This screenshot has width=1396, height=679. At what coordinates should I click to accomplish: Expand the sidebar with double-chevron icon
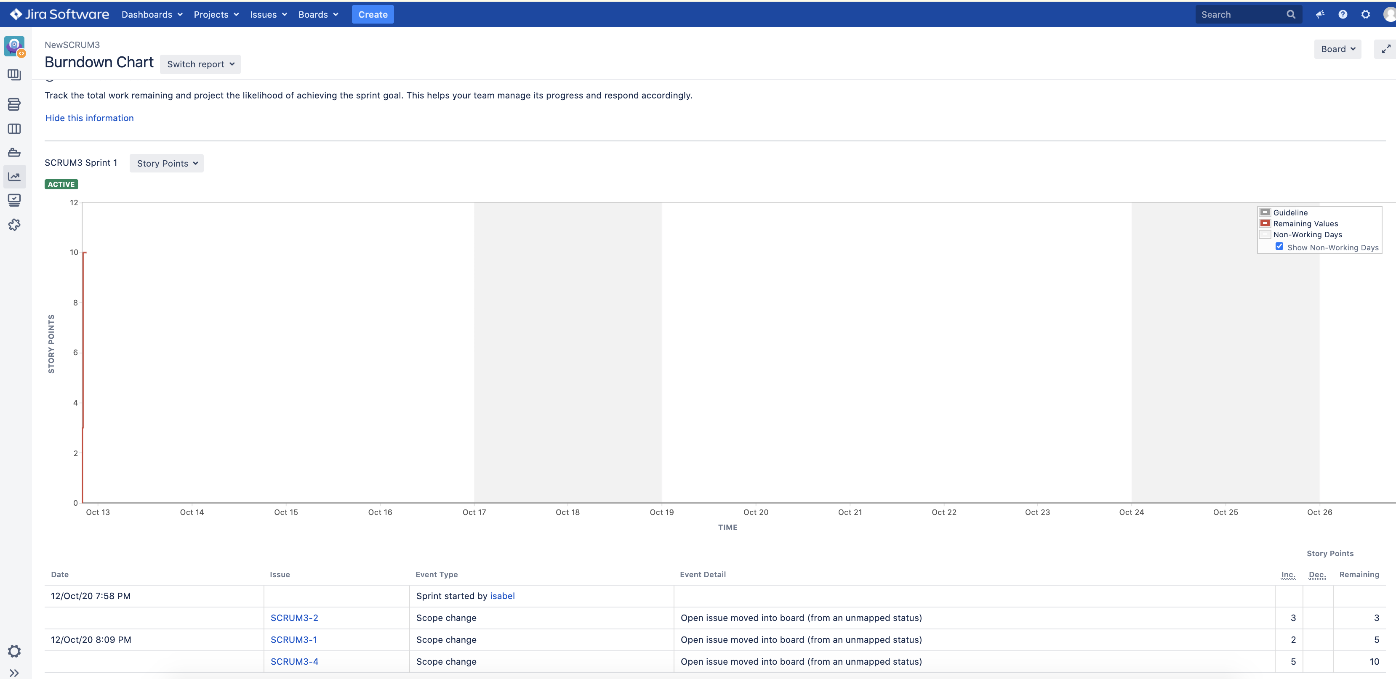(x=14, y=673)
